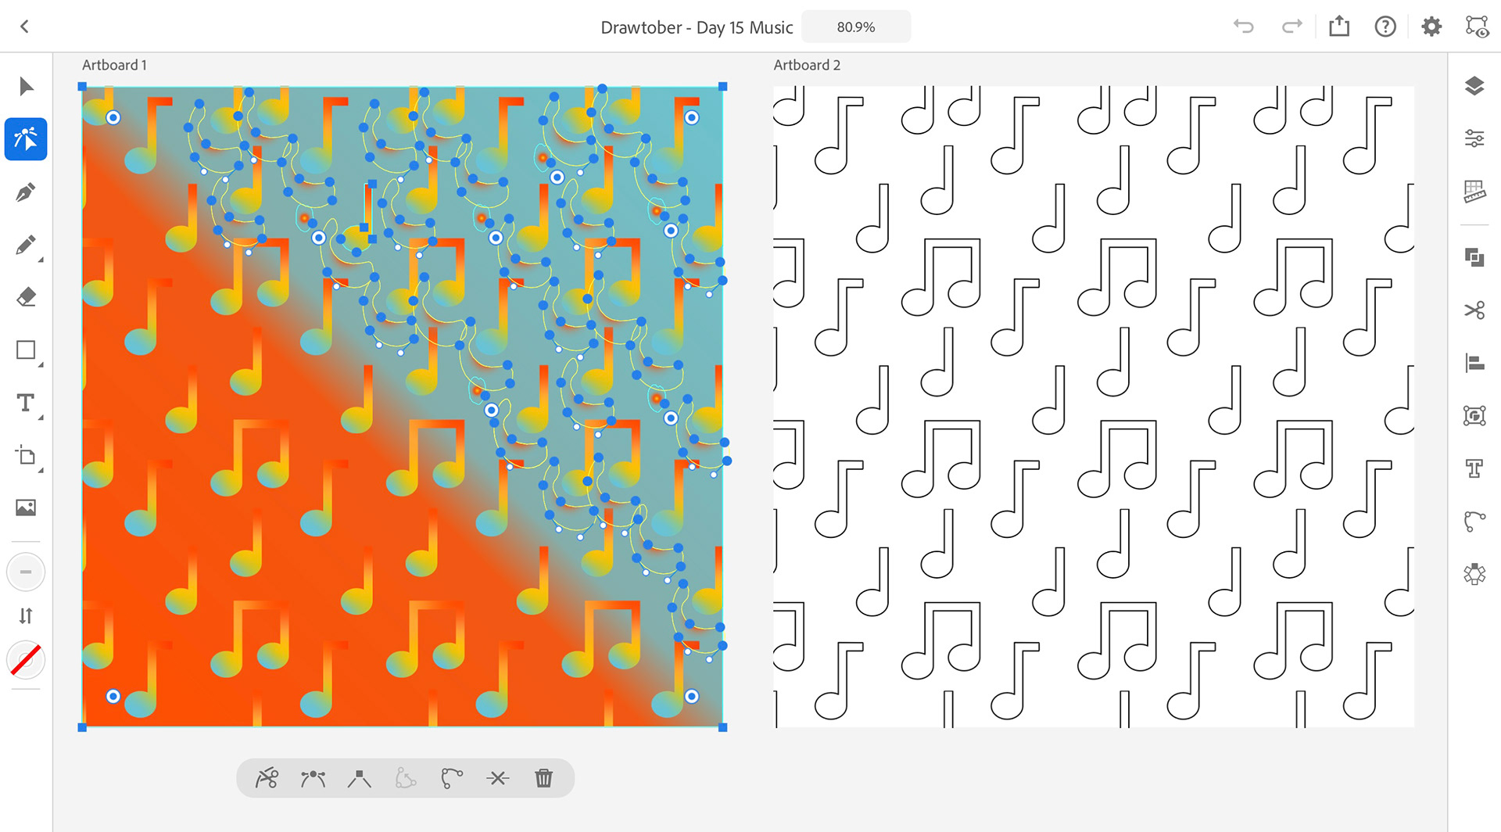The width and height of the screenshot is (1501, 832).
Task: Open the Object panel in right taskbar
Action: click(x=1474, y=416)
